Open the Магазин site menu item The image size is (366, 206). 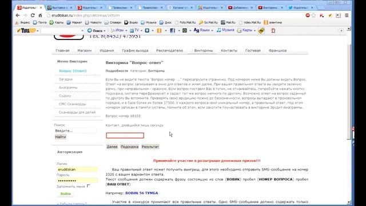coord(85,50)
